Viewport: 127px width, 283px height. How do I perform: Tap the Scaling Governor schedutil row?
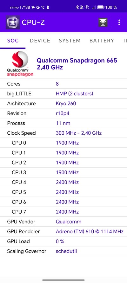(x=63, y=251)
